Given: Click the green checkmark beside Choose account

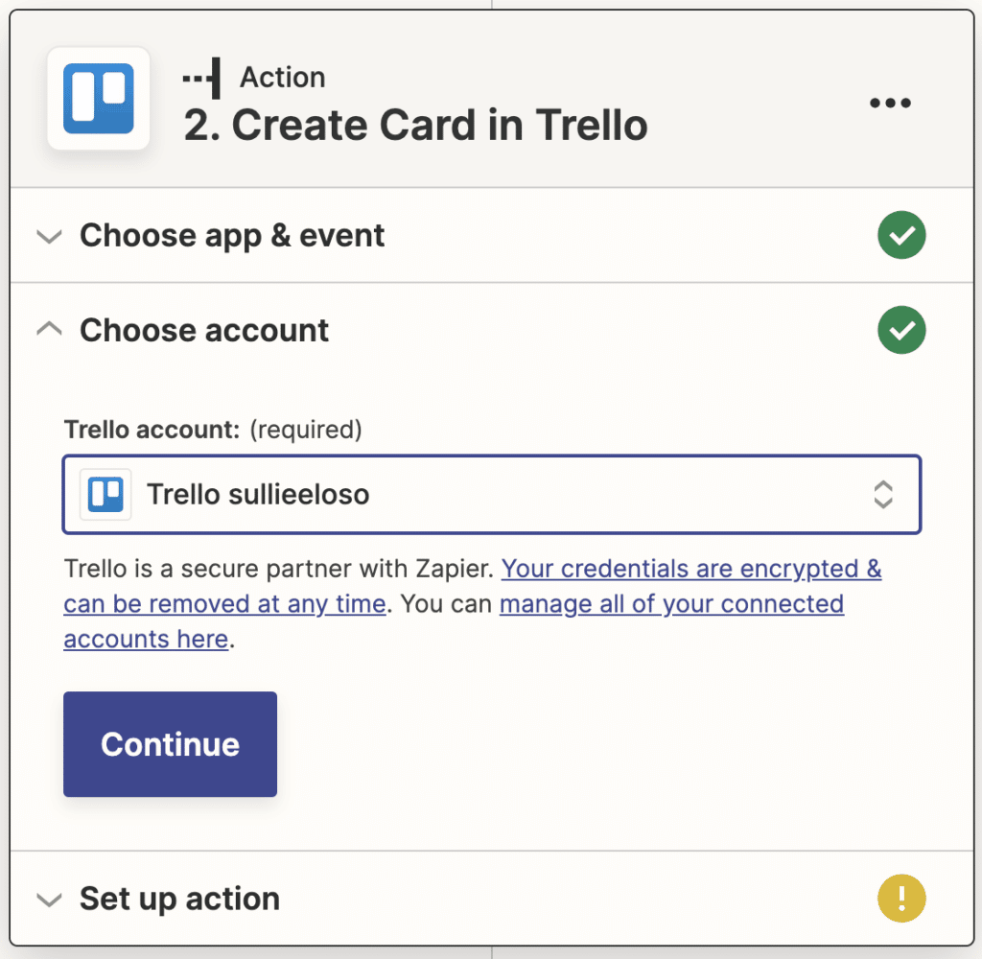Looking at the screenshot, I should [900, 329].
